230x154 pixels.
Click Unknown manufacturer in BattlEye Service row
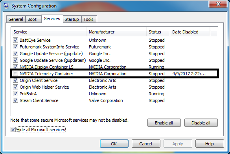(x=98, y=40)
